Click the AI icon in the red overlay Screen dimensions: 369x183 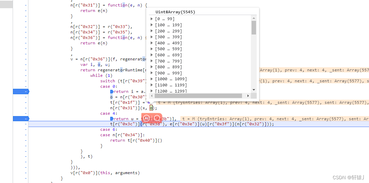147,118
